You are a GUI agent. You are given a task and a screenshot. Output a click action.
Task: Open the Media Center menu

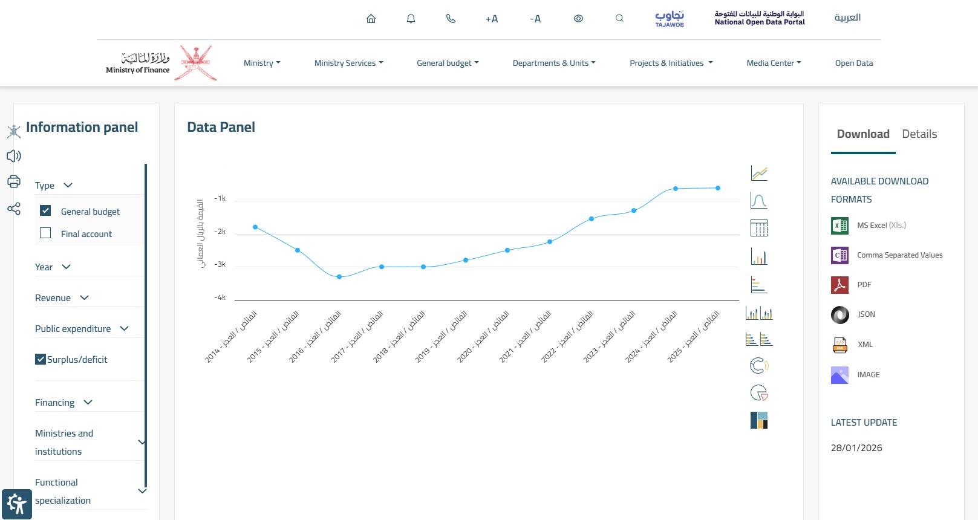(774, 63)
